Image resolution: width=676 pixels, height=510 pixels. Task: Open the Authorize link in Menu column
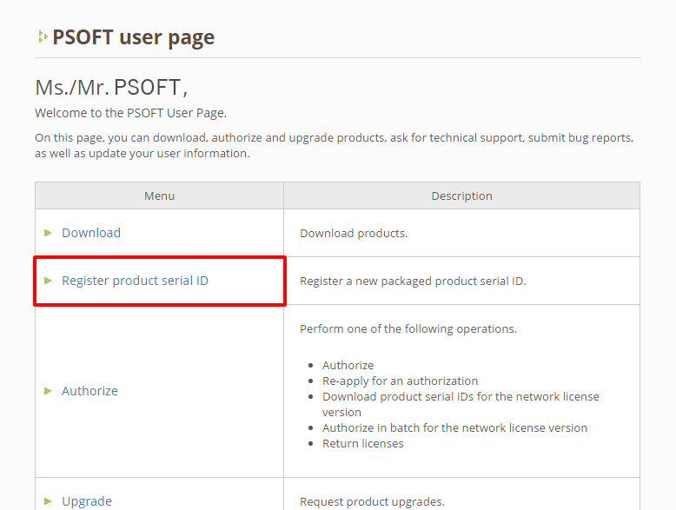click(x=89, y=391)
